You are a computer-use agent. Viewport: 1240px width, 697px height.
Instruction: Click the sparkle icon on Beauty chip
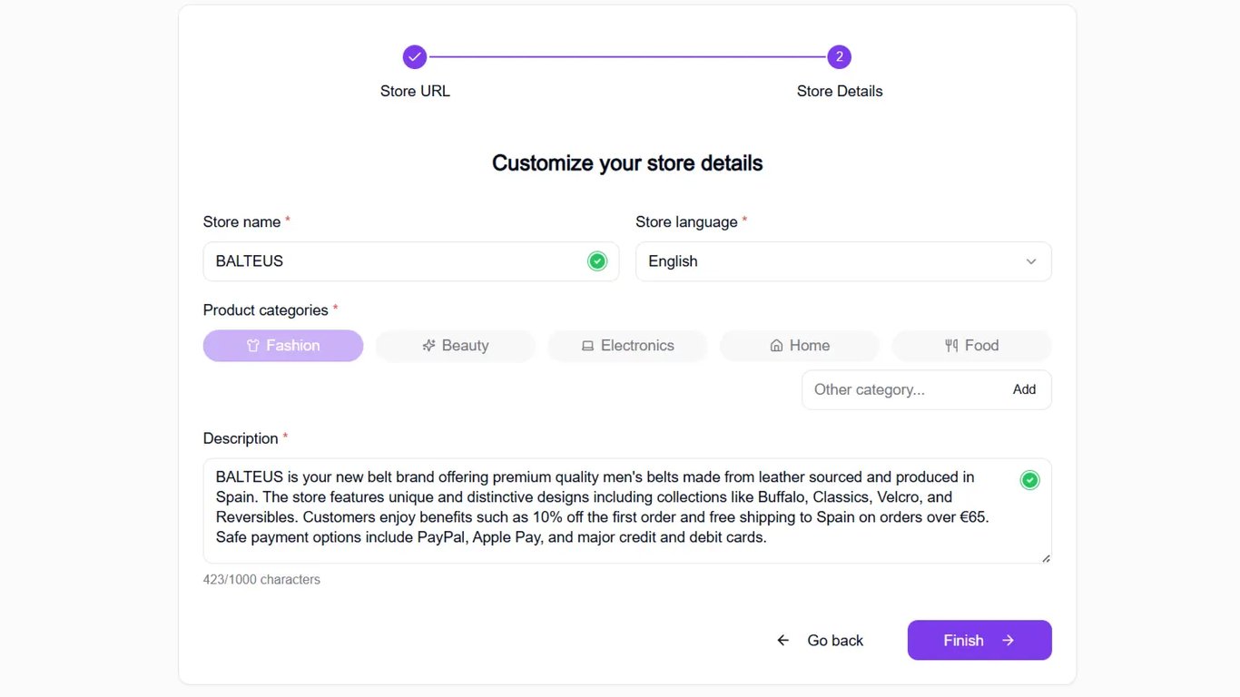[x=429, y=346]
